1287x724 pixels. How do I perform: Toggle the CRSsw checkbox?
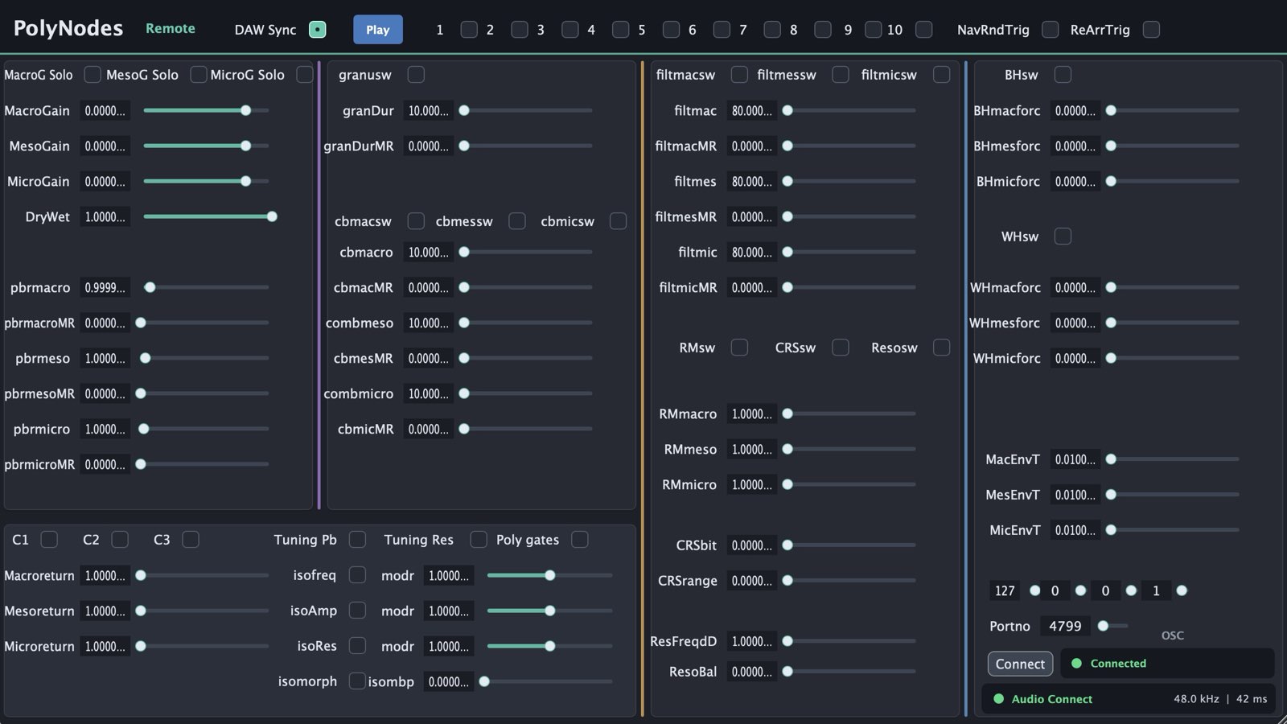click(x=841, y=348)
